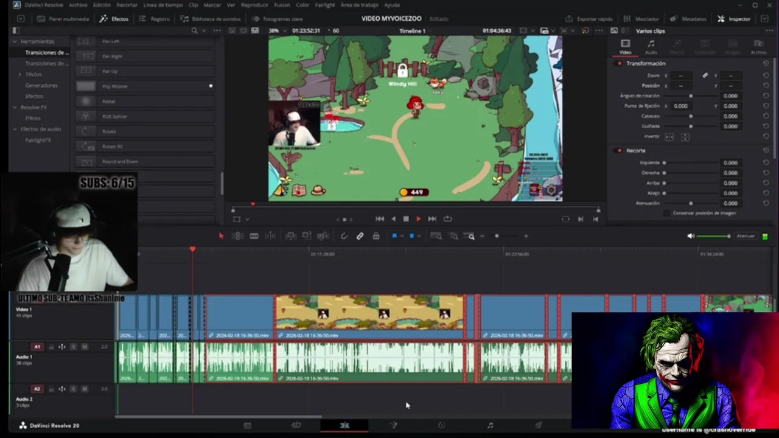The image size is (779, 438).
Task: Open the Edit page icon at bottom
Action: click(344, 425)
